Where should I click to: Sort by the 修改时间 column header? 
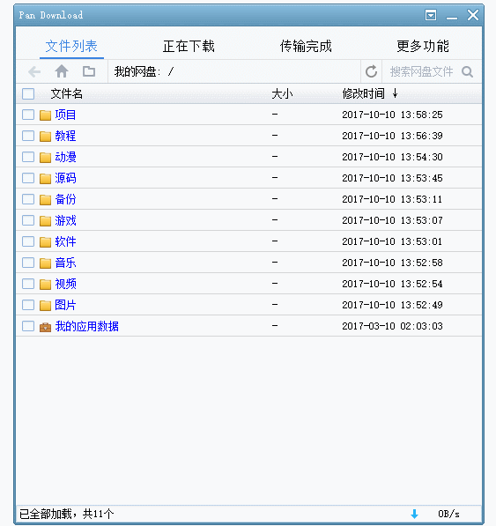click(x=363, y=94)
